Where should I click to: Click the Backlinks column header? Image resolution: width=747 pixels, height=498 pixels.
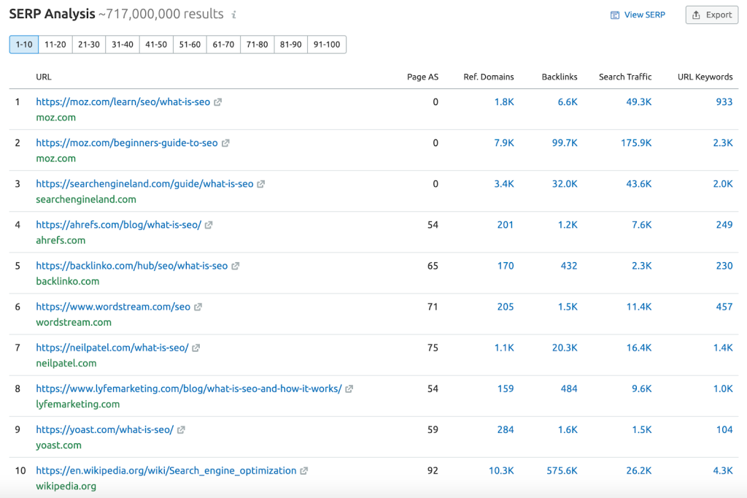click(x=560, y=77)
